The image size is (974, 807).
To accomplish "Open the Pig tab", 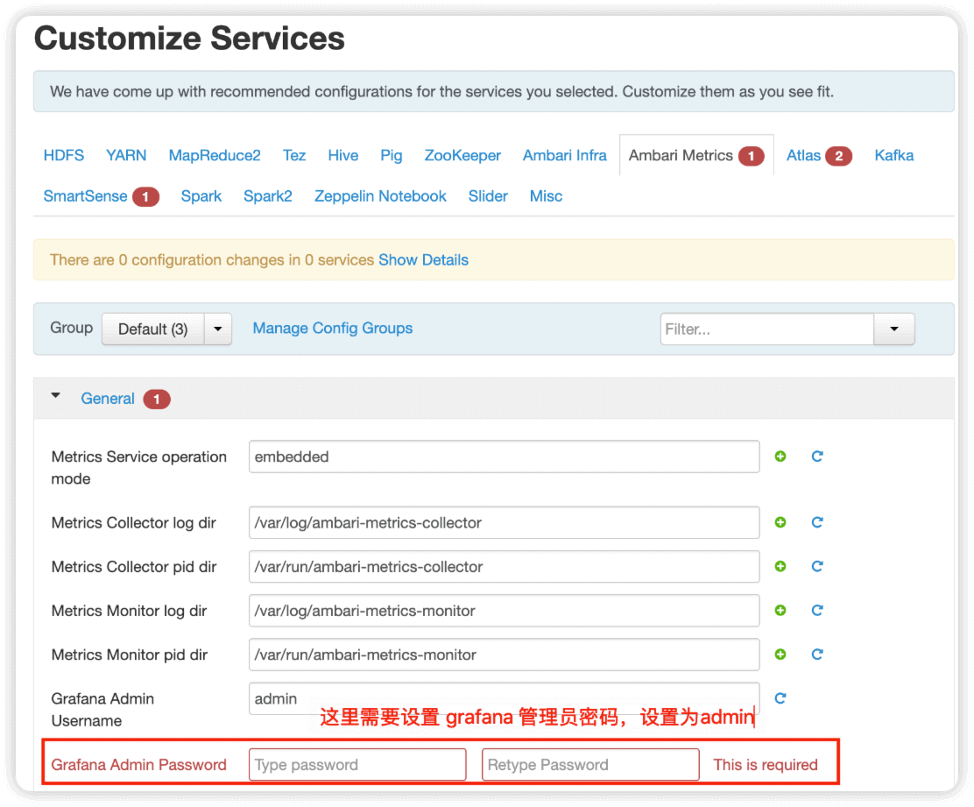I will (392, 155).
